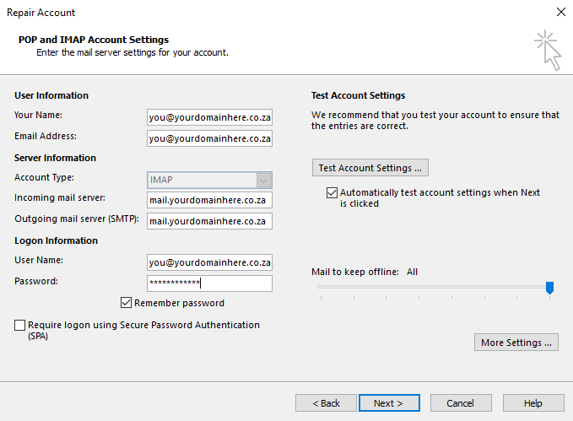Click the User Name logon field
Viewport: 573px width, 421px height.
pos(209,262)
